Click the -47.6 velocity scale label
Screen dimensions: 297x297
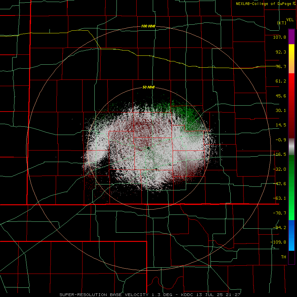(280, 184)
